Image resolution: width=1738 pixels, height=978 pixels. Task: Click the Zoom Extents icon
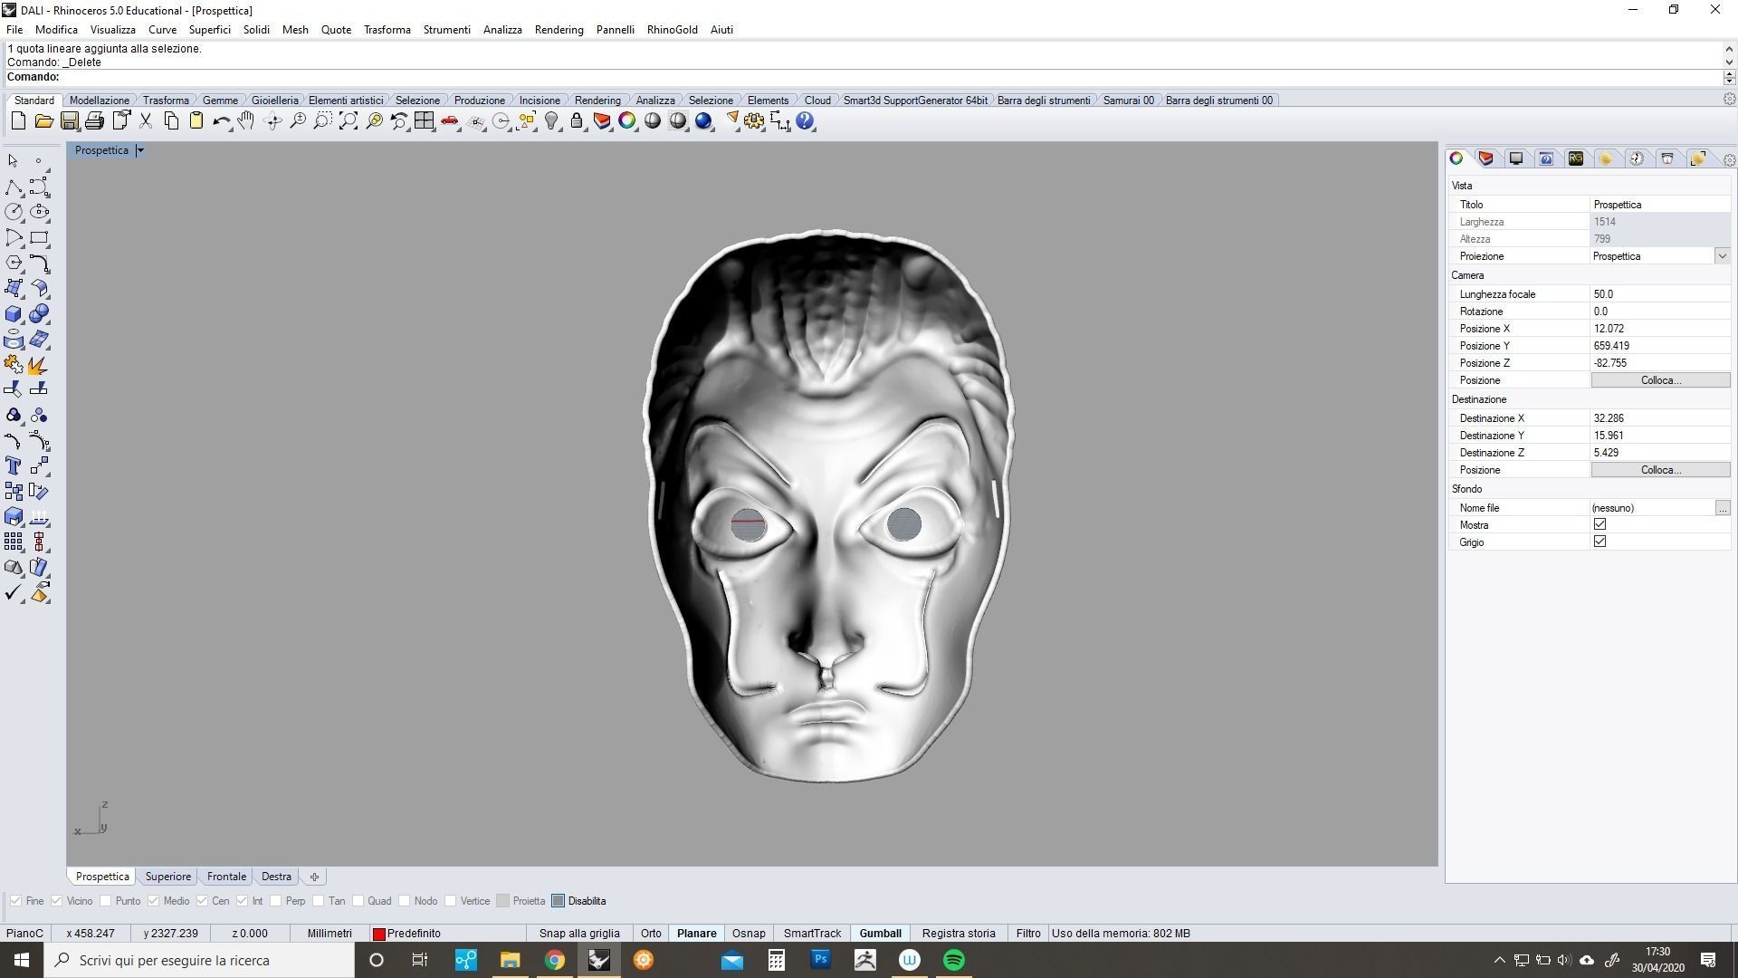[x=349, y=121]
